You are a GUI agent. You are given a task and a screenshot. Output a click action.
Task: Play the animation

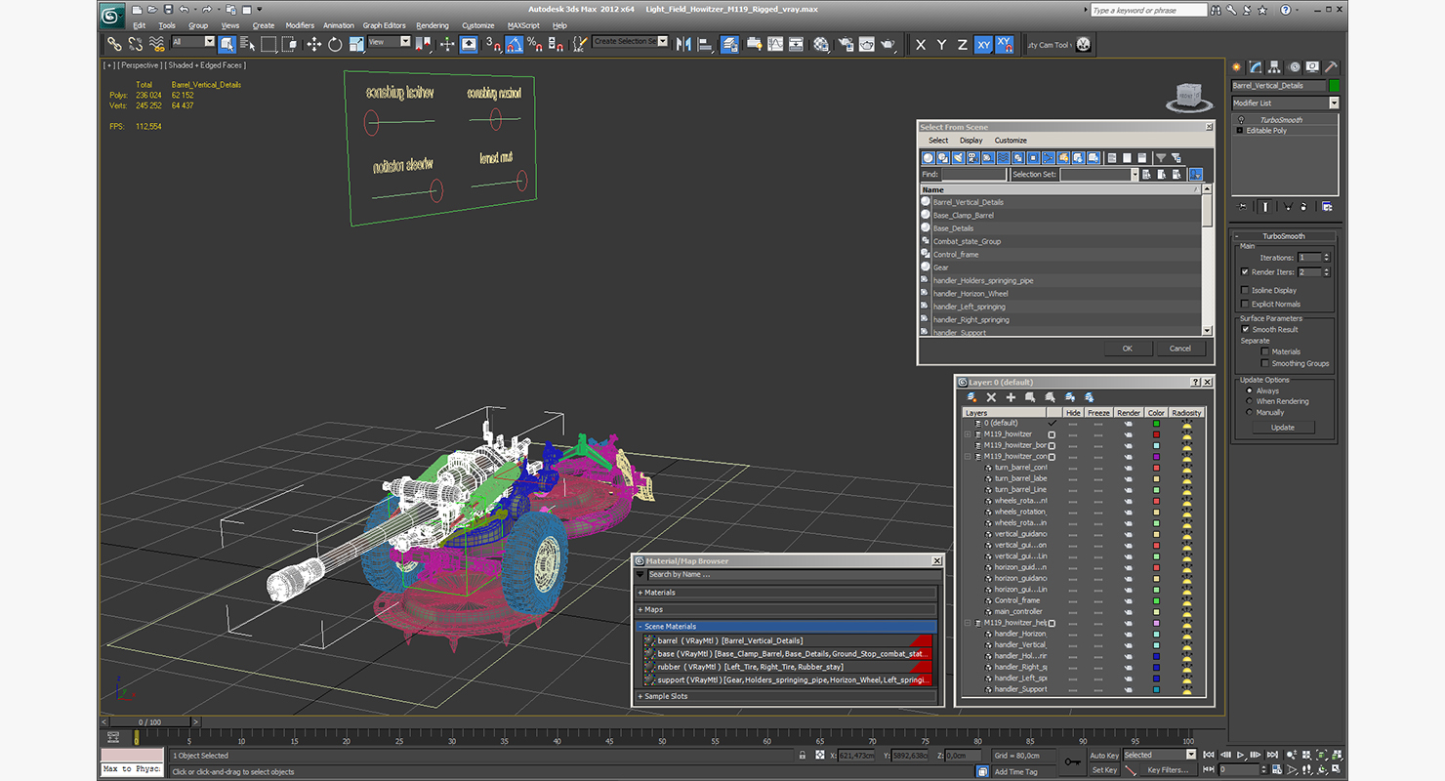(1241, 755)
